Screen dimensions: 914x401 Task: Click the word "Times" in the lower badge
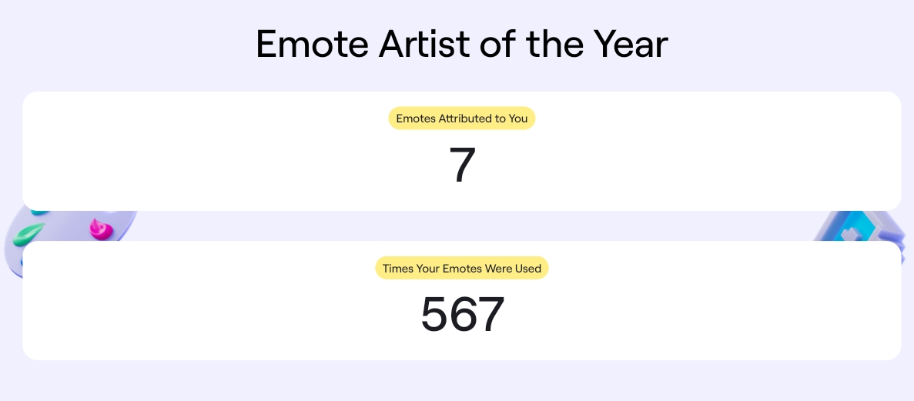(396, 269)
